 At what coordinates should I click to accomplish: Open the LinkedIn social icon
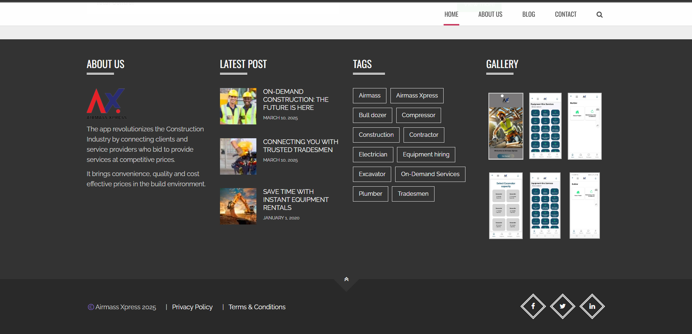[x=592, y=306]
